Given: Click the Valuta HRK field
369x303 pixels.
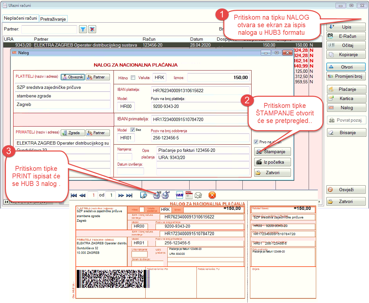Looking at the screenshot, I should click(159, 77).
